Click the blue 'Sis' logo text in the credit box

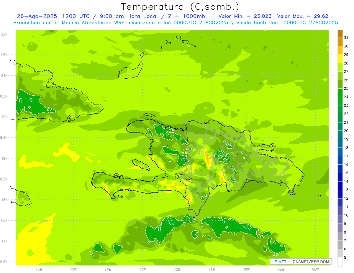point(278,262)
